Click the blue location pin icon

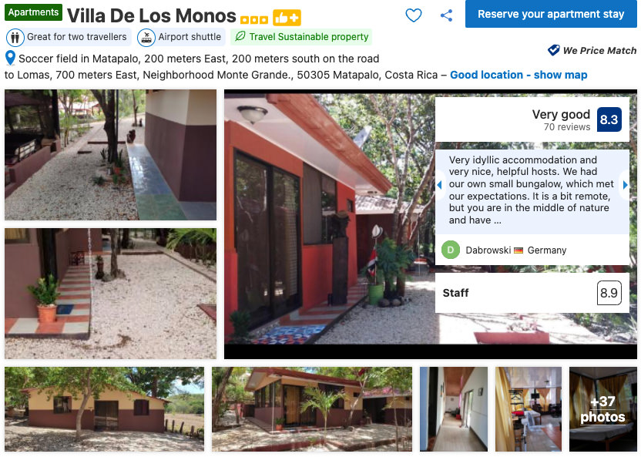[x=10, y=58]
